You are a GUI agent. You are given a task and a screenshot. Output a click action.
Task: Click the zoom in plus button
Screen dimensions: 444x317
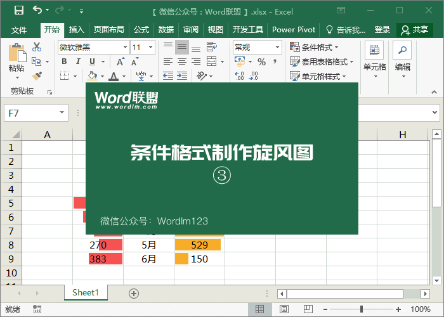tap(398, 309)
